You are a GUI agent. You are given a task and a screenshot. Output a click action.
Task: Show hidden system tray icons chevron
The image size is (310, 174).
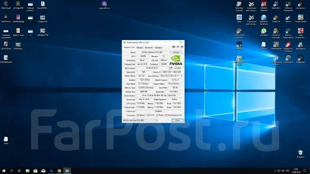coord(275,171)
